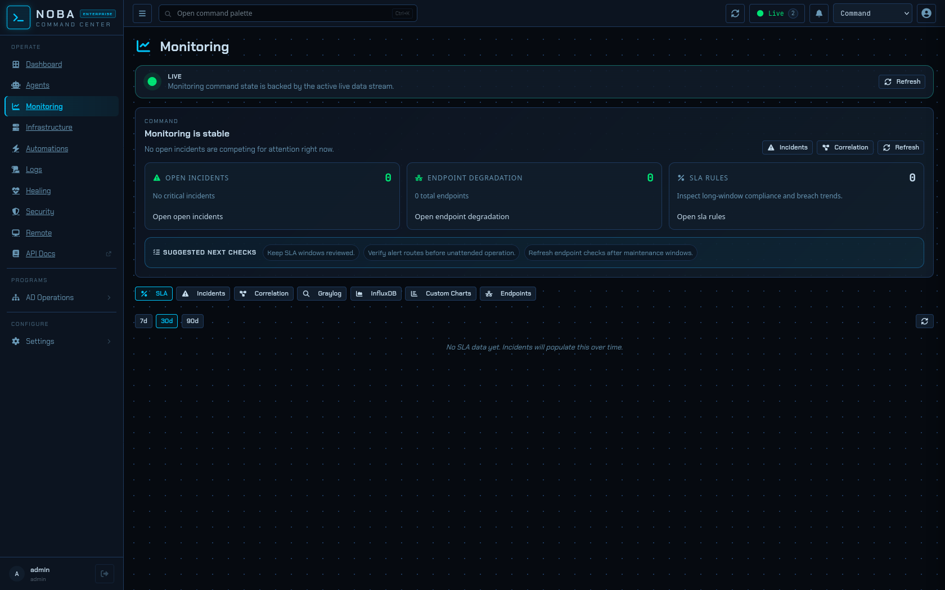Viewport: 945px width, 590px height.
Task: Open the notifications bell
Action: 819,13
